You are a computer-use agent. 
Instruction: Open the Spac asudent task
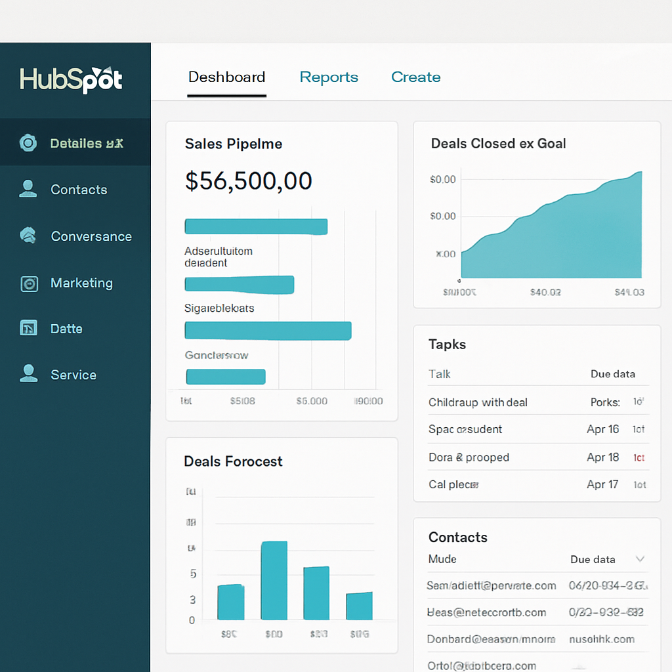click(538, 429)
